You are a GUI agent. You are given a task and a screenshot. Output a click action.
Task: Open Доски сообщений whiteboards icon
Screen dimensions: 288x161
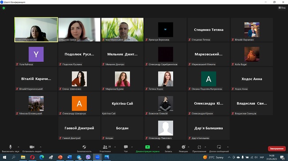pos(219,147)
